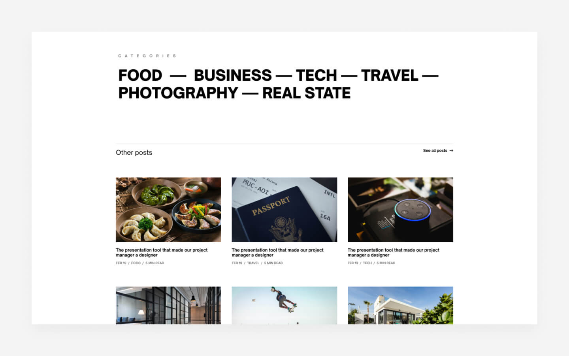
Task: View the modern house post thumbnail
Action: click(x=400, y=305)
